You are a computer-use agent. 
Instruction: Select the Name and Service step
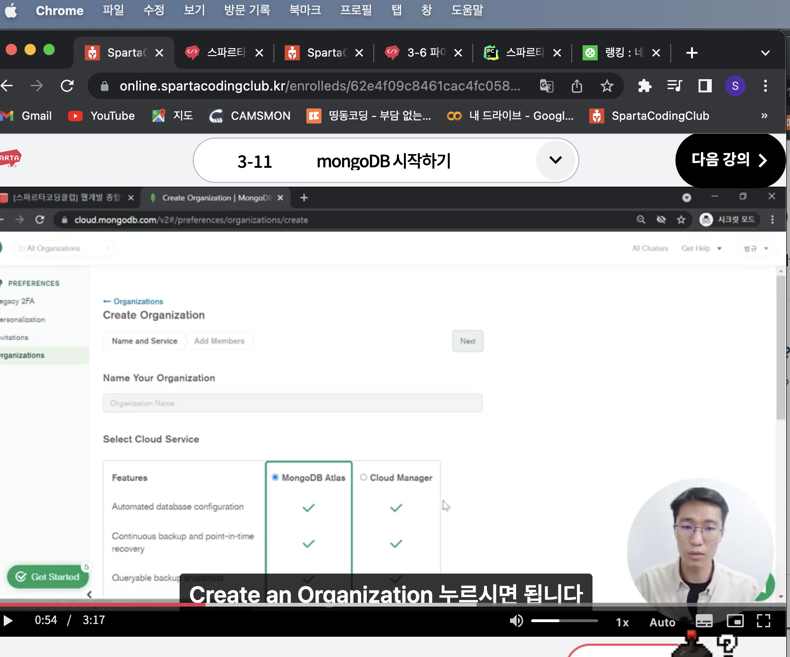coord(144,341)
